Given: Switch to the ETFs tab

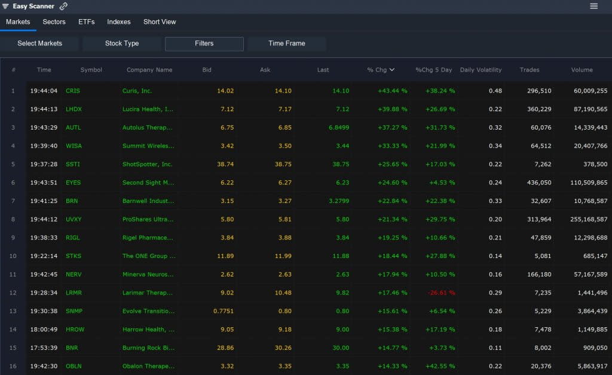Looking at the screenshot, I should point(86,21).
